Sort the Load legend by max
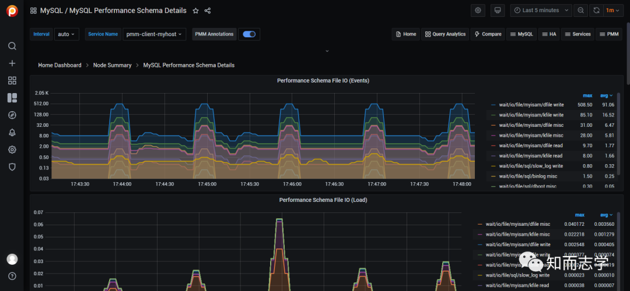The width and height of the screenshot is (630, 291). click(579, 215)
